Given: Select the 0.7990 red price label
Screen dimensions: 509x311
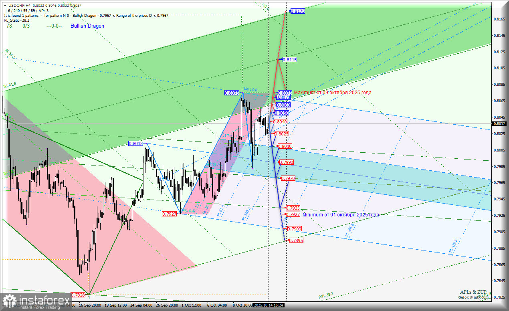Looking at the screenshot, I should (287, 162).
